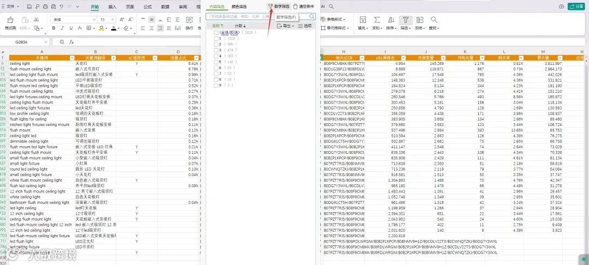Click the Clear/Eraser icon

point(126,28)
